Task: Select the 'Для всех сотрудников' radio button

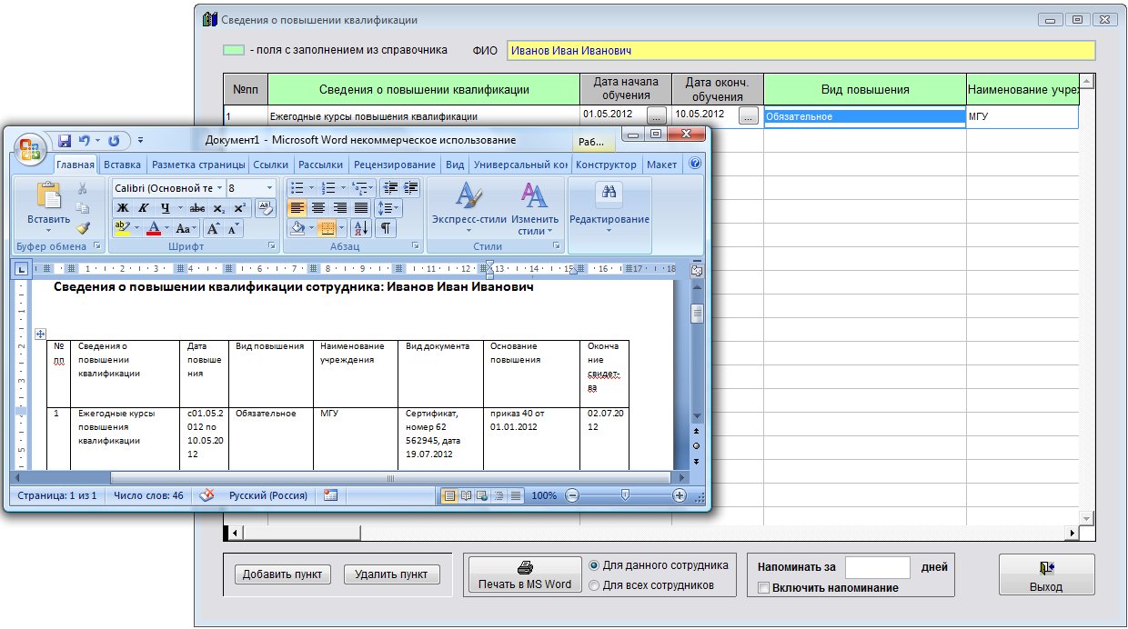Action: pos(595,585)
